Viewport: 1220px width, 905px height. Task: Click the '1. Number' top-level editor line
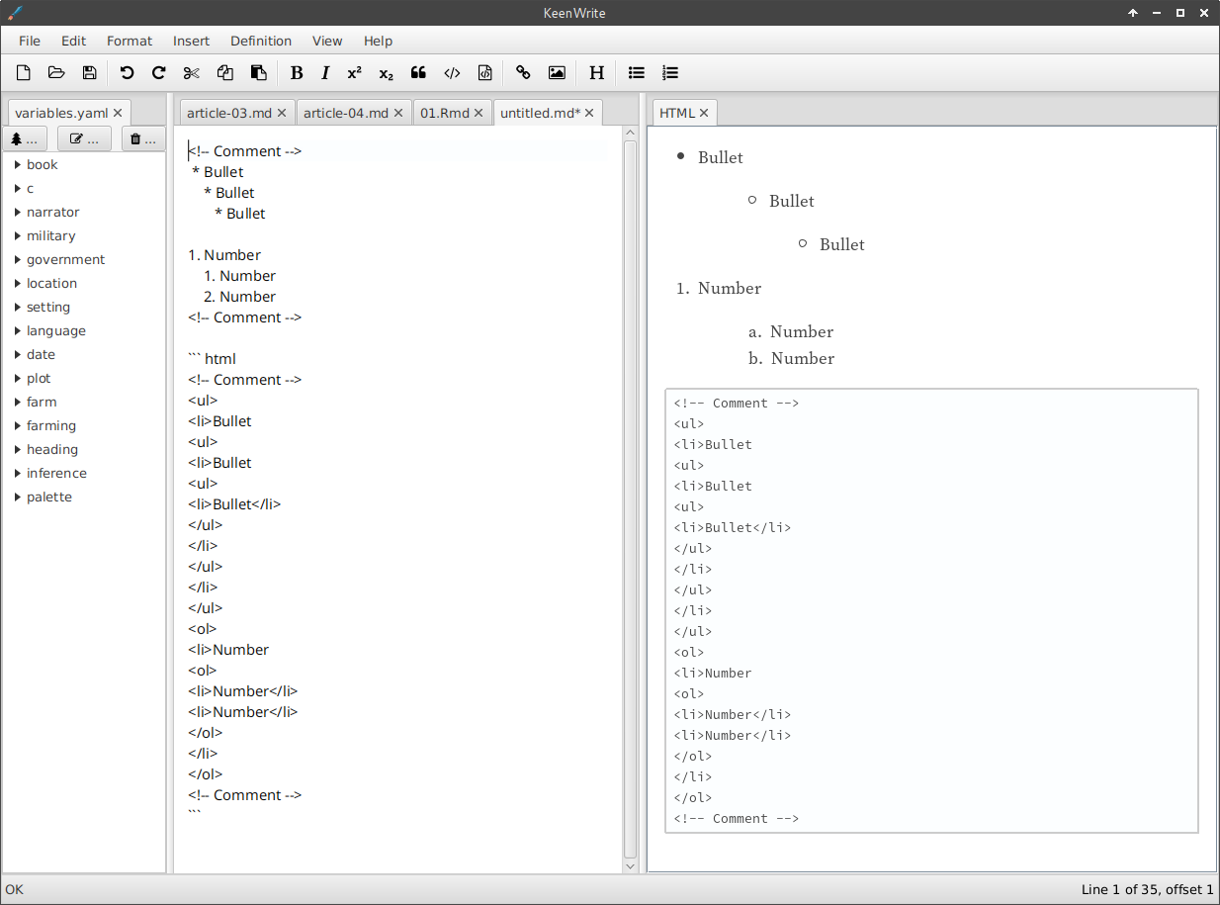click(x=224, y=254)
